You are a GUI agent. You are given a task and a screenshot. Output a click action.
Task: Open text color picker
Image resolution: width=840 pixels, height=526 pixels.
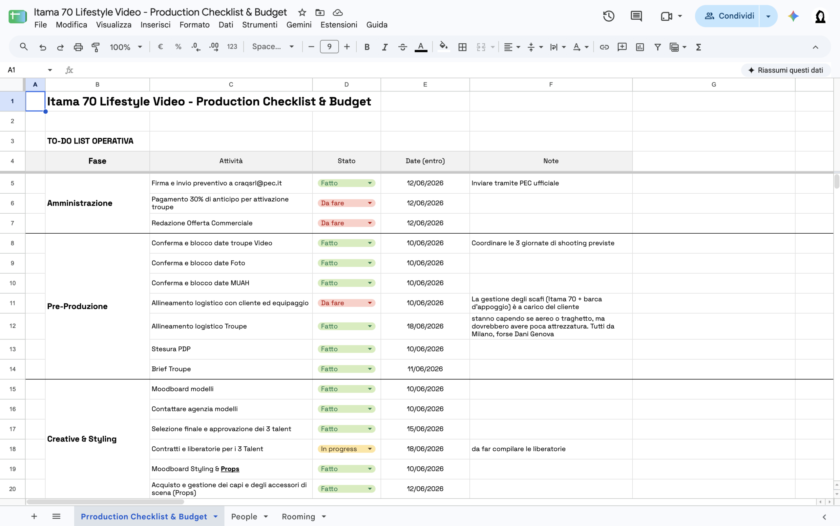pos(421,47)
